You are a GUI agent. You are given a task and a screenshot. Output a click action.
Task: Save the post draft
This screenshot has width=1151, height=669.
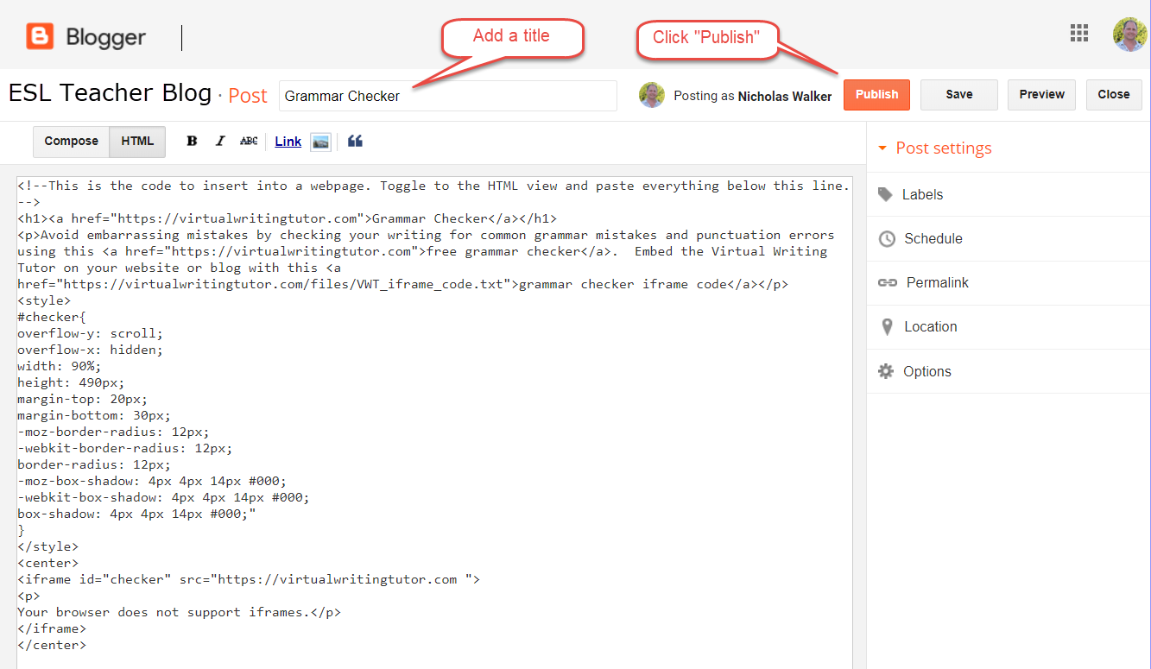(x=959, y=95)
